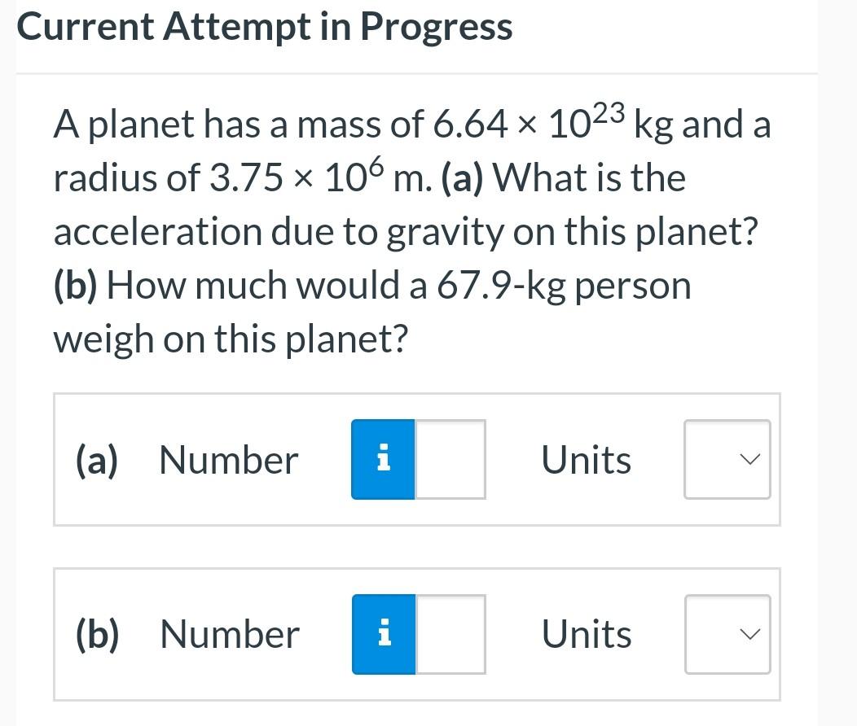Expand the chevron in the first Units selector
857x726 pixels.
tap(750, 459)
